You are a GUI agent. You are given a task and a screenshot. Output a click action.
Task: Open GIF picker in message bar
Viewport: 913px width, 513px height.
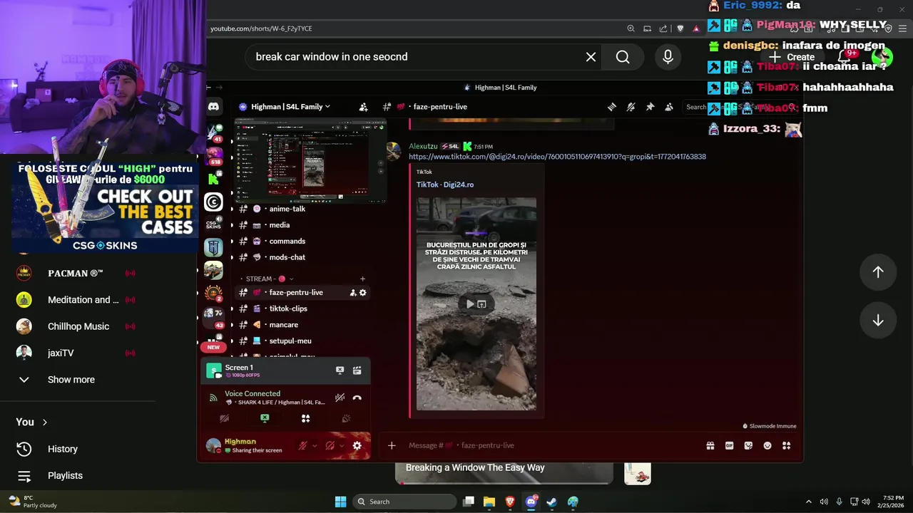tap(729, 445)
